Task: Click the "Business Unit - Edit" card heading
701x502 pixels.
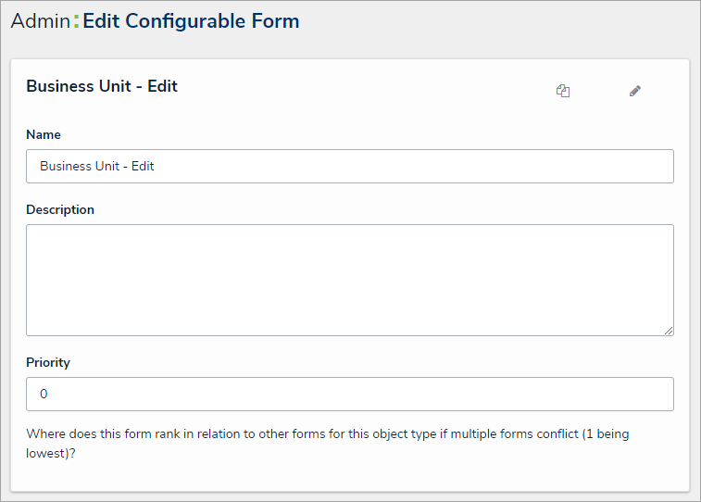Action: 102,86
